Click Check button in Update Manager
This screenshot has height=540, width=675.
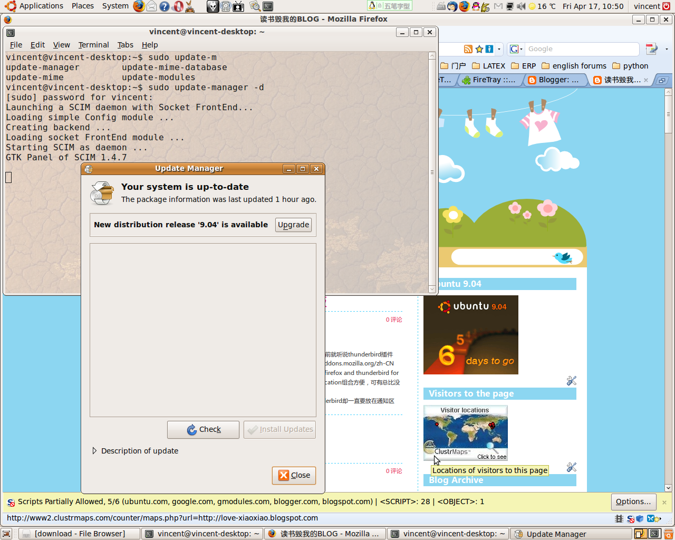[x=203, y=429]
